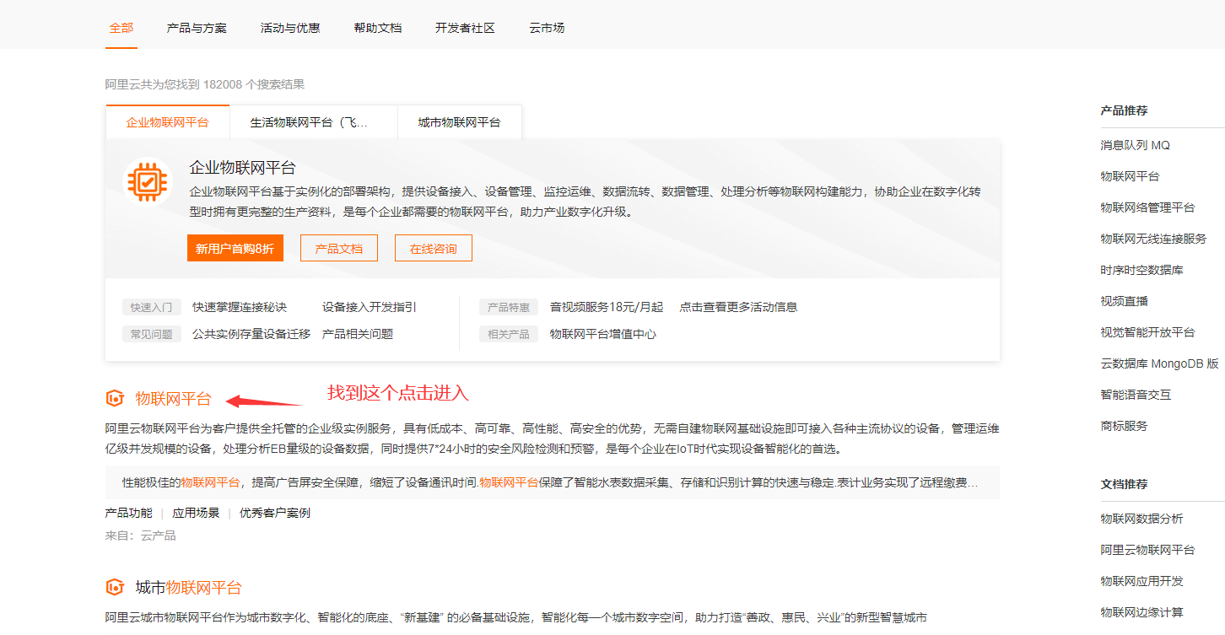Click the hexagon icon beside 物联网平台 result
Image resolution: width=1225 pixels, height=635 pixels.
tap(115, 398)
